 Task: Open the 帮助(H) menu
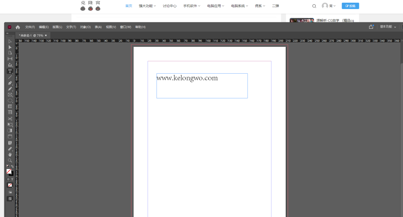pyautogui.click(x=140, y=27)
